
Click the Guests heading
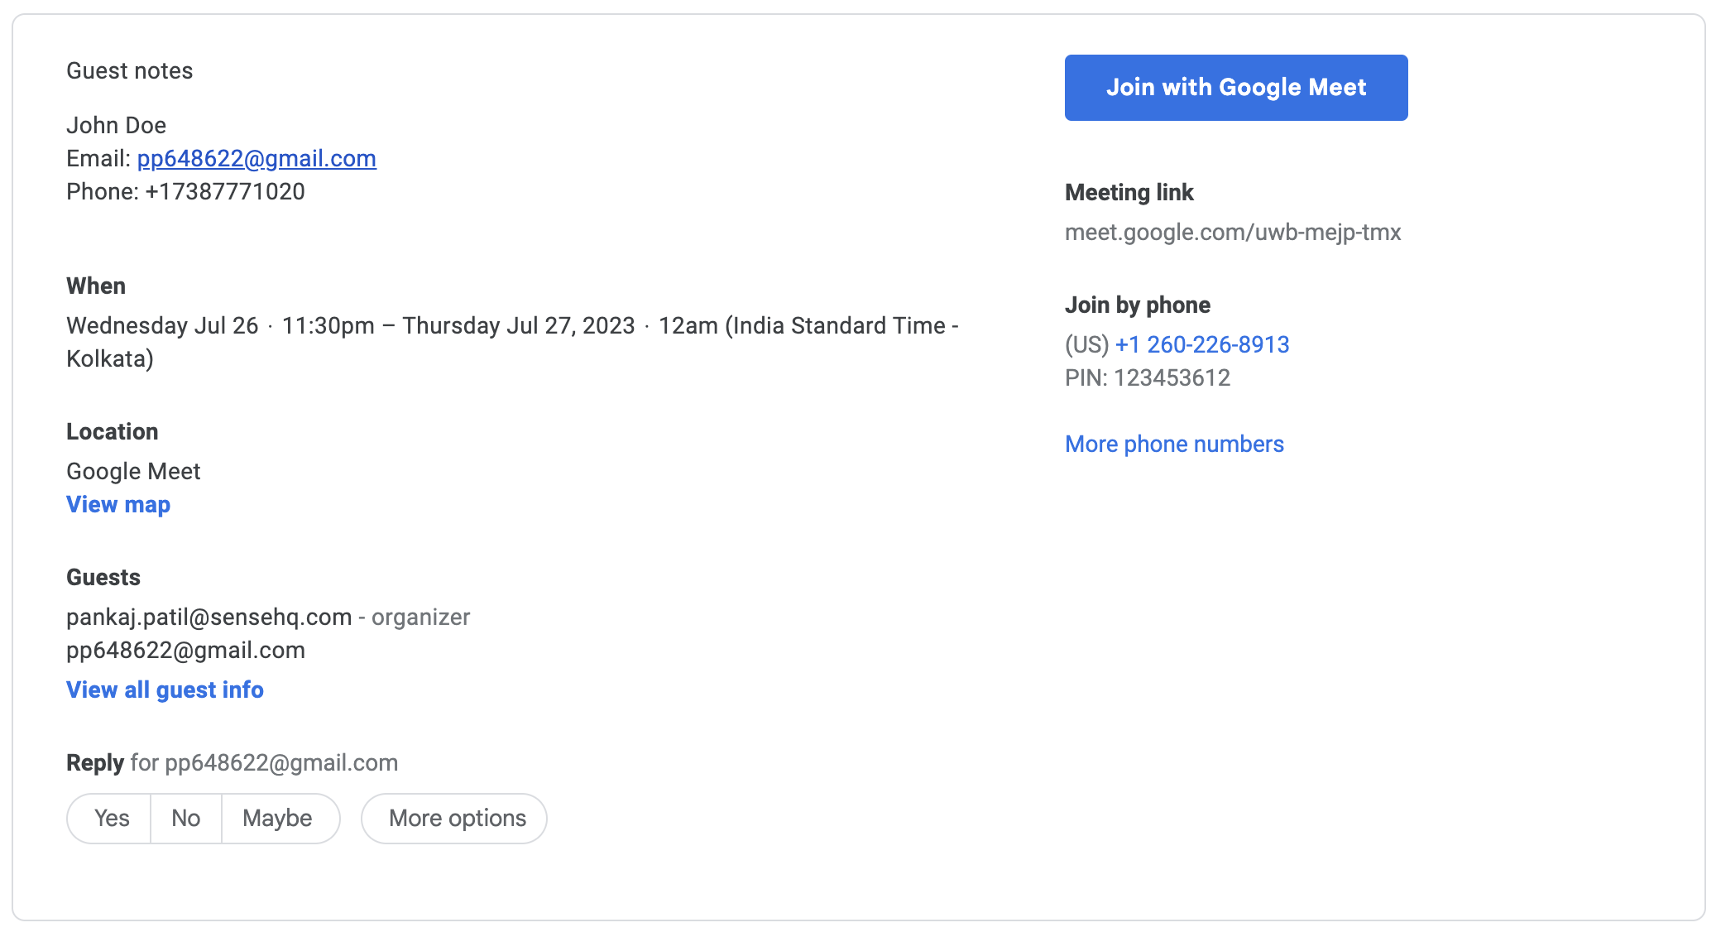click(x=103, y=577)
